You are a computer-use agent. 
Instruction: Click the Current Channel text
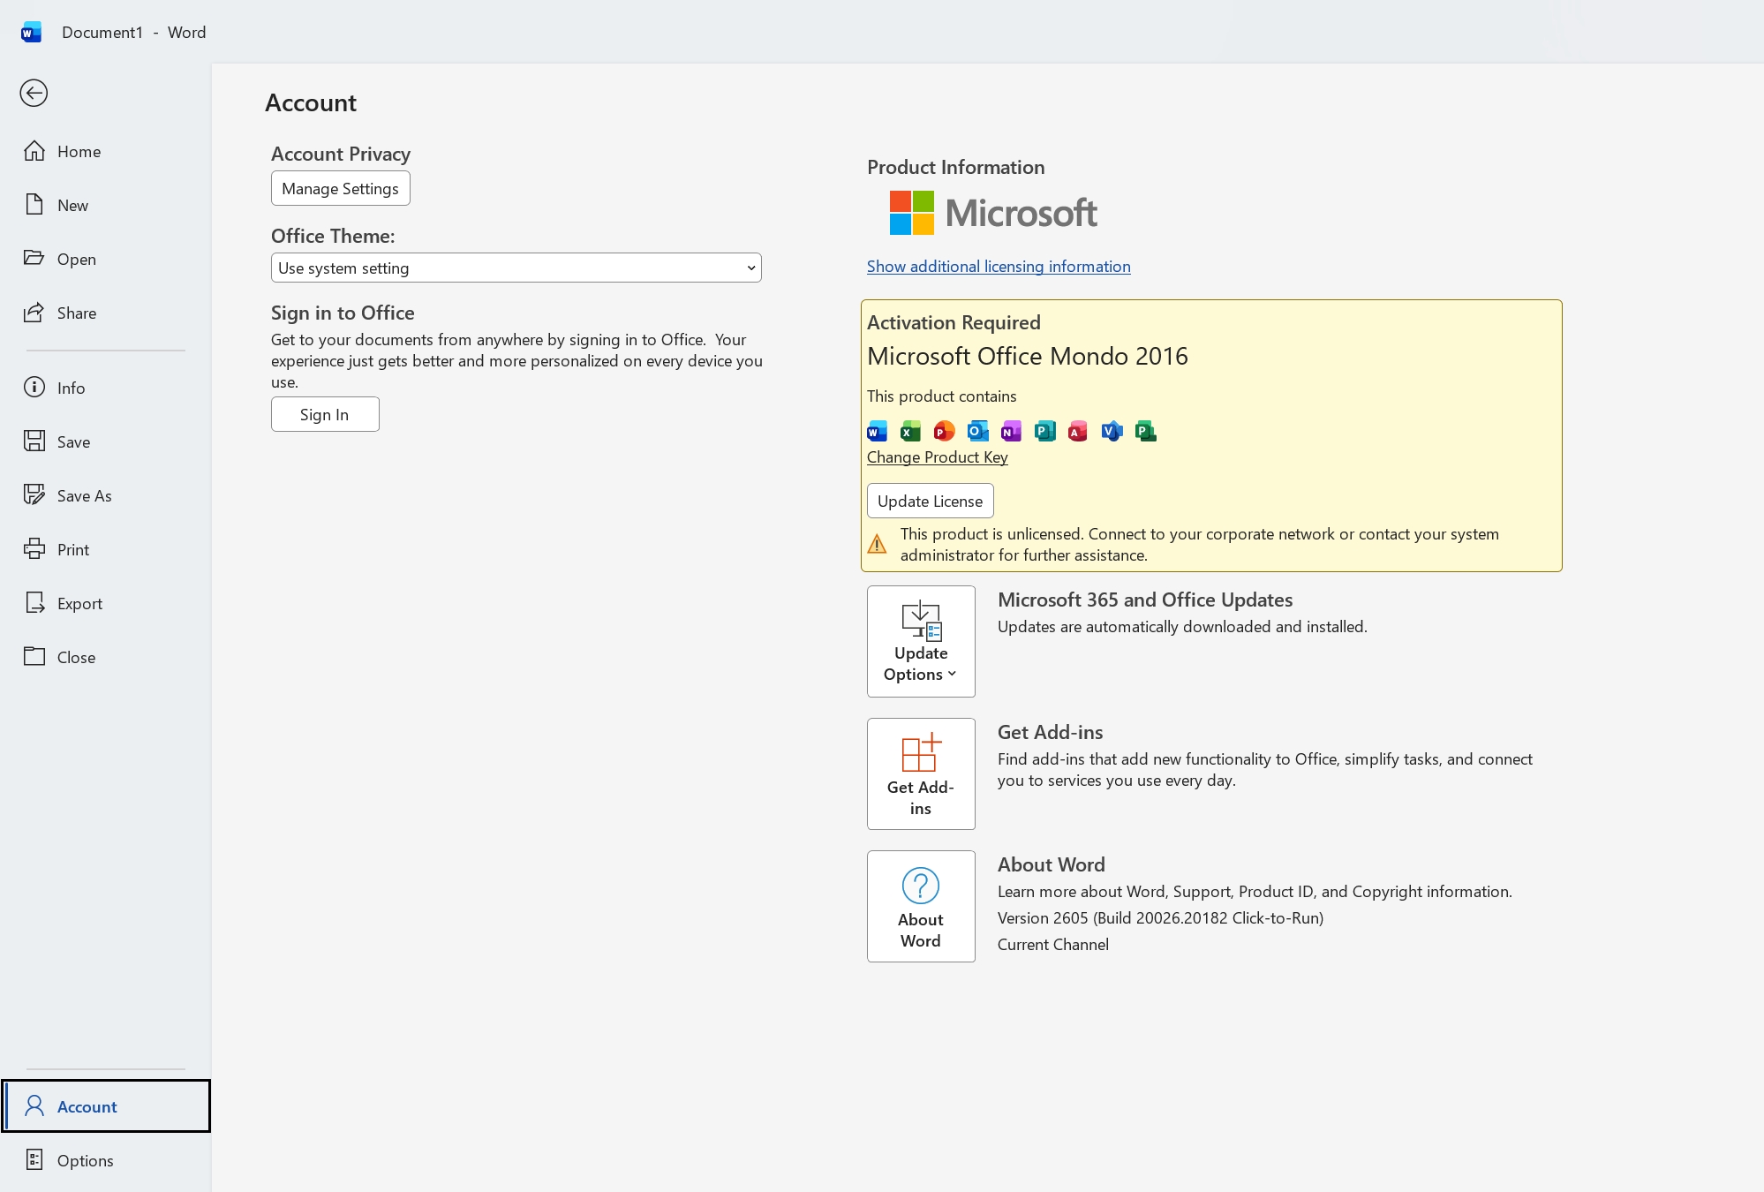(x=1052, y=944)
